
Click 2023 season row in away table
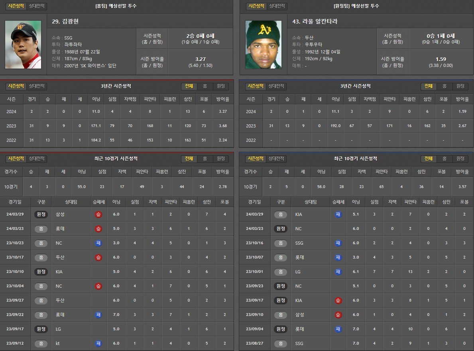[356, 125]
